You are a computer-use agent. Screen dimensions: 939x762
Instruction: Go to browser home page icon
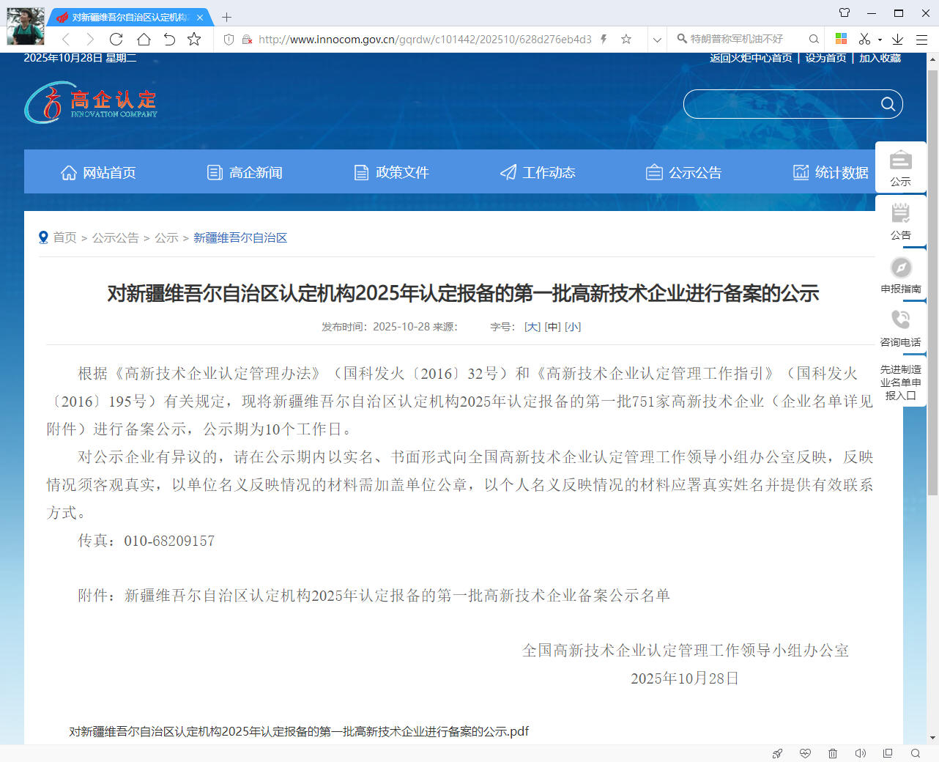click(144, 40)
